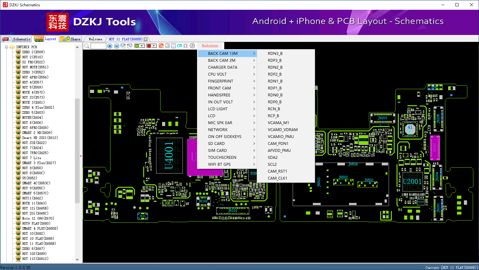Choose VCAMA_M1 from the submenu
The image size is (479, 270).
(x=286, y=123)
